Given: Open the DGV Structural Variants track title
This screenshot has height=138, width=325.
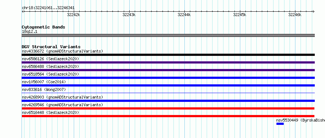Looking at the screenshot, I should [x=51, y=47].
